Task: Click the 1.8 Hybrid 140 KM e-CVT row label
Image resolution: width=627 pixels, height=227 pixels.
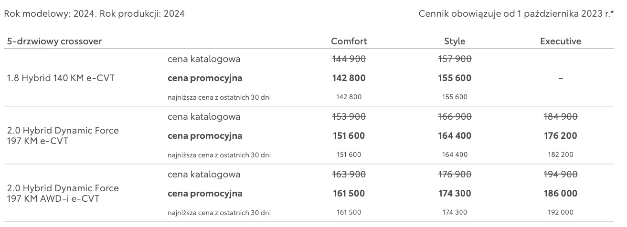Action: click(61, 78)
